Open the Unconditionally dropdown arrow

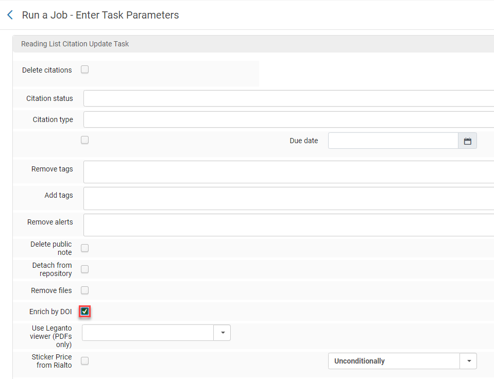point(468,361)
